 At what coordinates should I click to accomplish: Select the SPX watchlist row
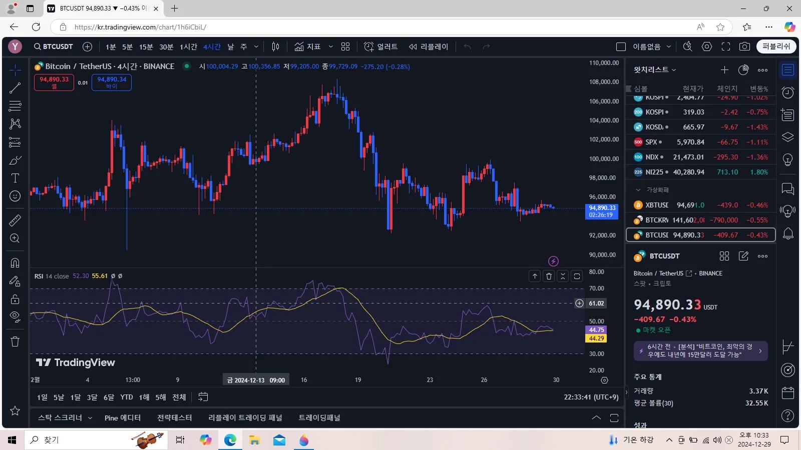point(701,142)
